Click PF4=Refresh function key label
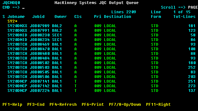Screen dimensions: 198x111 coord(63,105)
